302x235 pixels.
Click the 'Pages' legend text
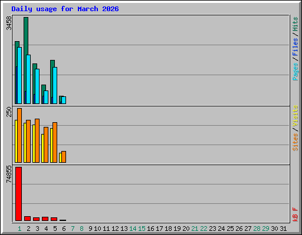click(296, 72)
